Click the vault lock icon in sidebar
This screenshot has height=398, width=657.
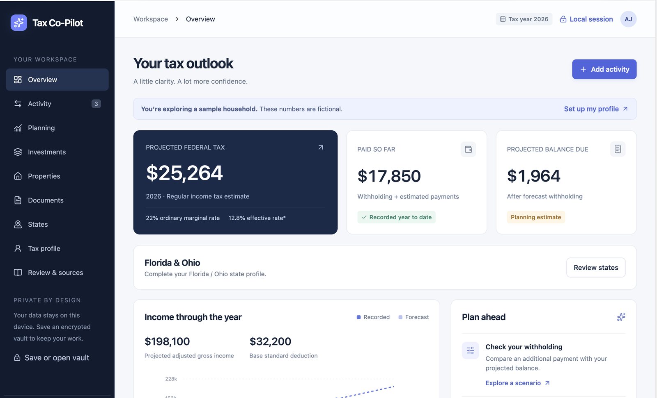tap(17, 357)
